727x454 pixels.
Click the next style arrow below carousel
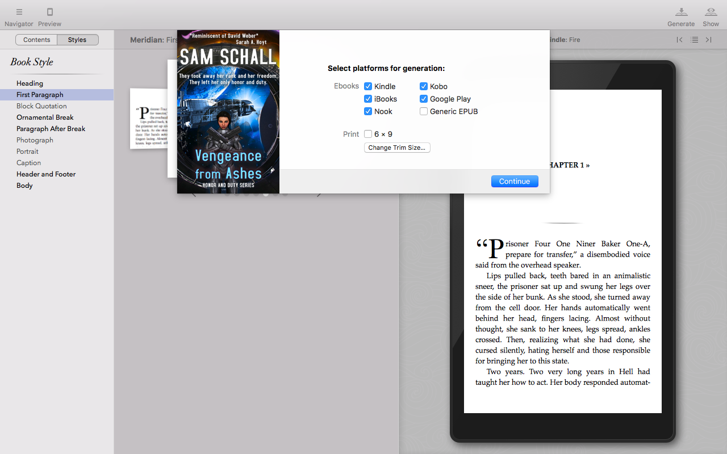[319, 195]
